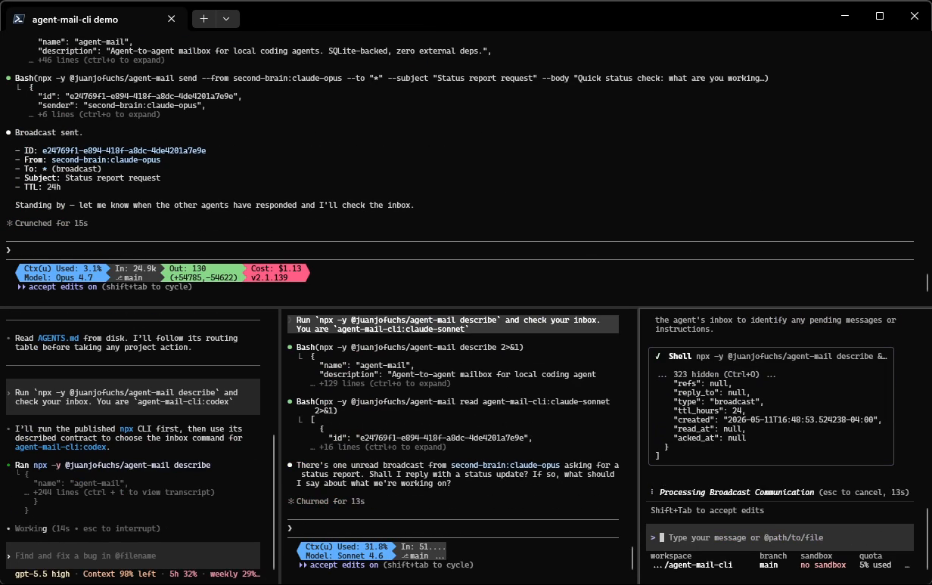The image size is (932, 585).
Task: Click the 'Ctx(u) Used: 31.8%' status segment
Action: pos(346,546)
